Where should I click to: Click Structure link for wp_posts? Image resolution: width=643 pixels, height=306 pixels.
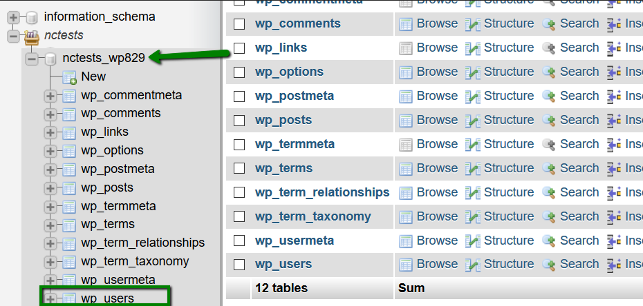click(509, 120)
